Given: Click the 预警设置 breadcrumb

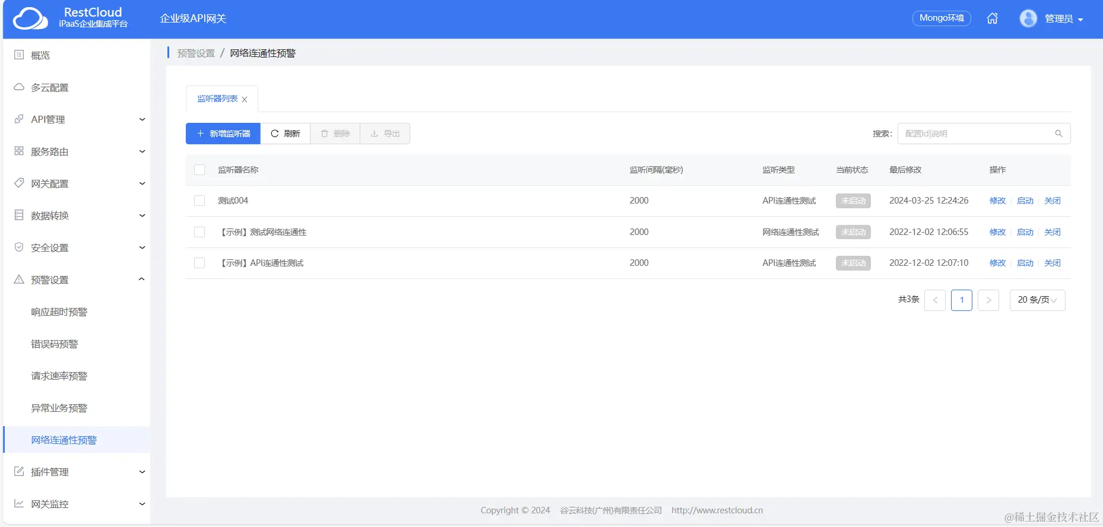Looking at the screenshot, I should tap(196, 53).
